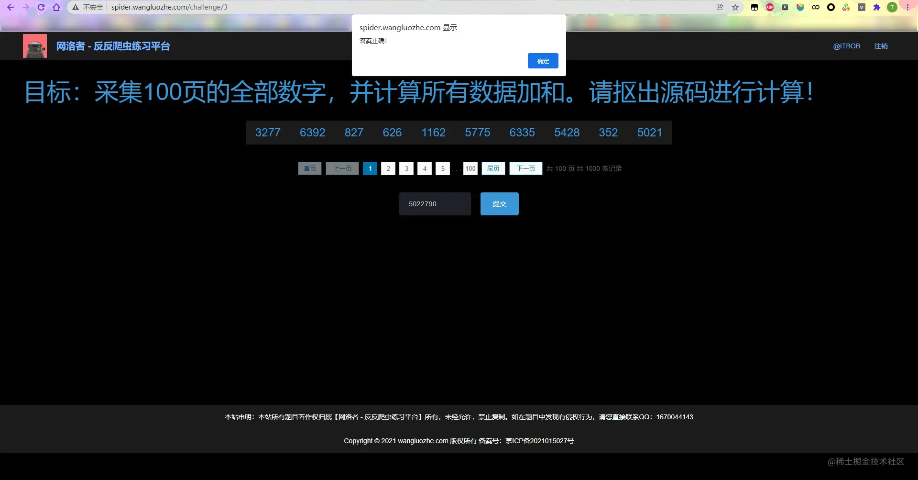The height and width of the screenshot is (480, 918).
Task: Click the number 827 in data row
Action: pyautogui.click(x=354, y=133)
